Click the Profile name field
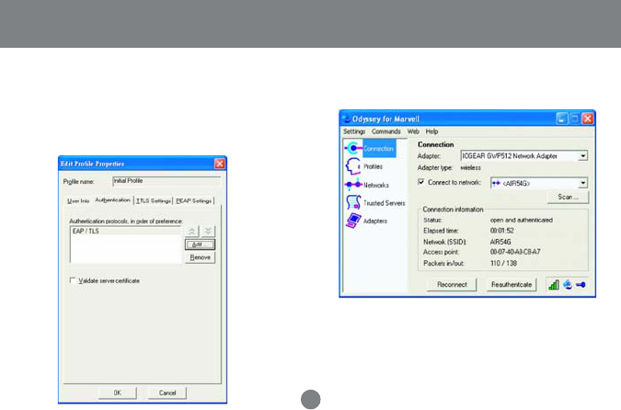621x410 pixels. pos(167,181)
